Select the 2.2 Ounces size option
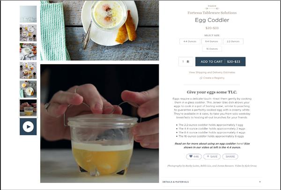The width and height of the screenshot is (281, 190). 233,41
